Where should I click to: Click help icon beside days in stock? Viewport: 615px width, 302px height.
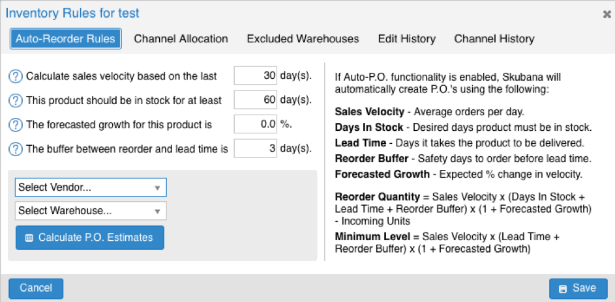(x=16, y=100)
